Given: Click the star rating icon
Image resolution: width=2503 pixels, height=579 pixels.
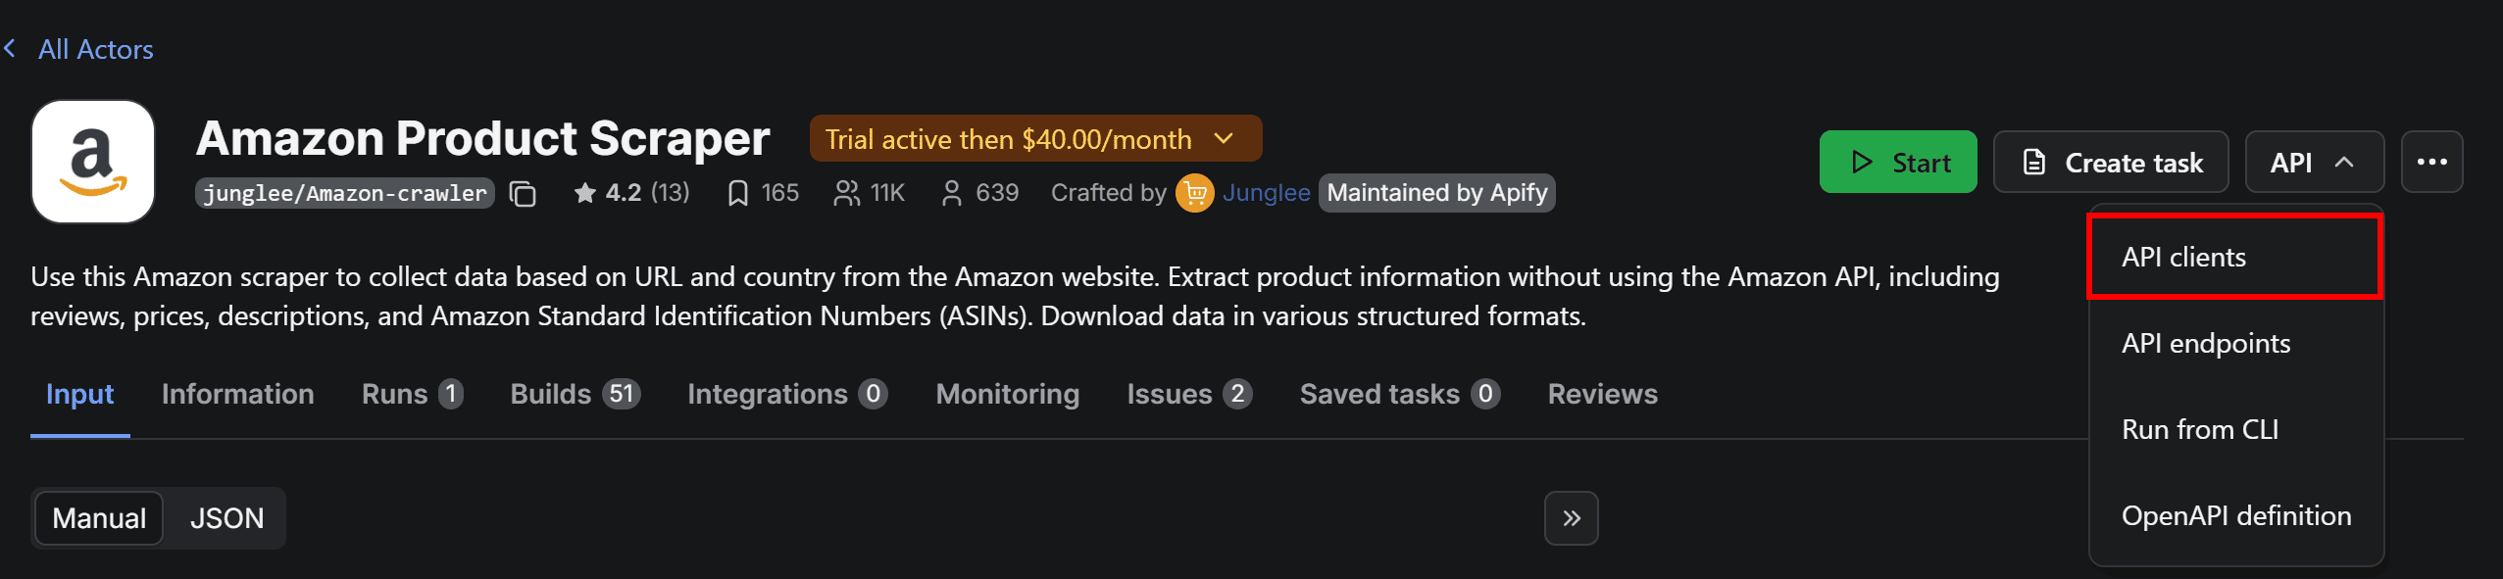Looking at the screenshot, I should tap(587, 192).
